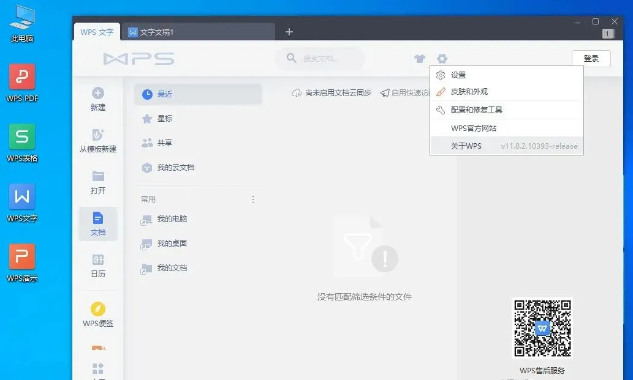Open 配置和修复工具 menu entry
The width and height of the screenshot is (633, 380).
[x=507, y=110]
